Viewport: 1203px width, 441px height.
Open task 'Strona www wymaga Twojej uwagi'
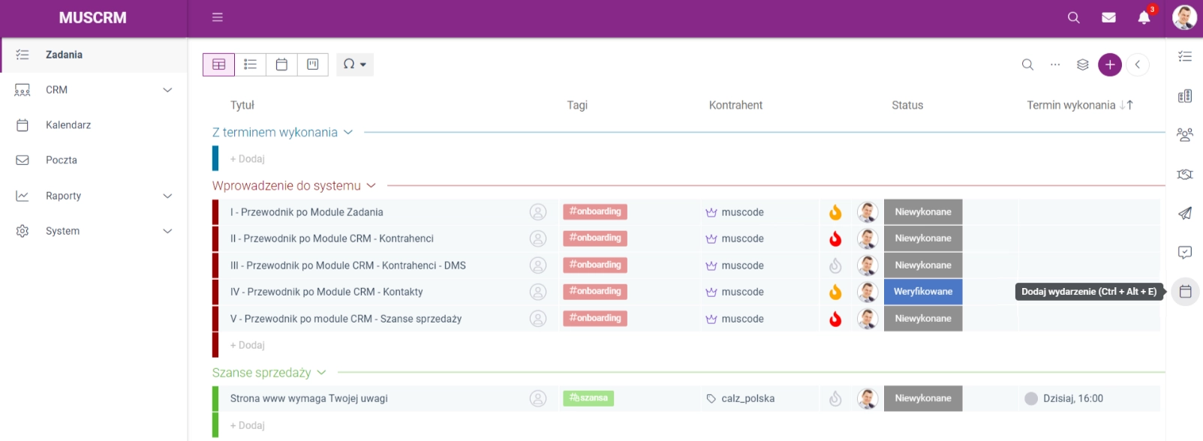[308, 398]
